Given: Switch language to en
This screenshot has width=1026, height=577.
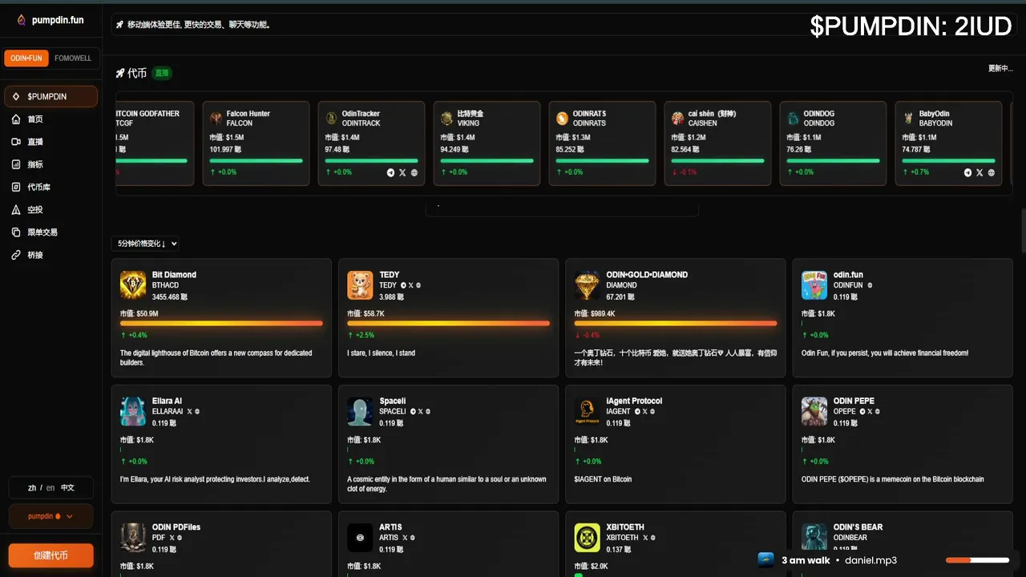Looking at the screenshot, I should point(50,487).
